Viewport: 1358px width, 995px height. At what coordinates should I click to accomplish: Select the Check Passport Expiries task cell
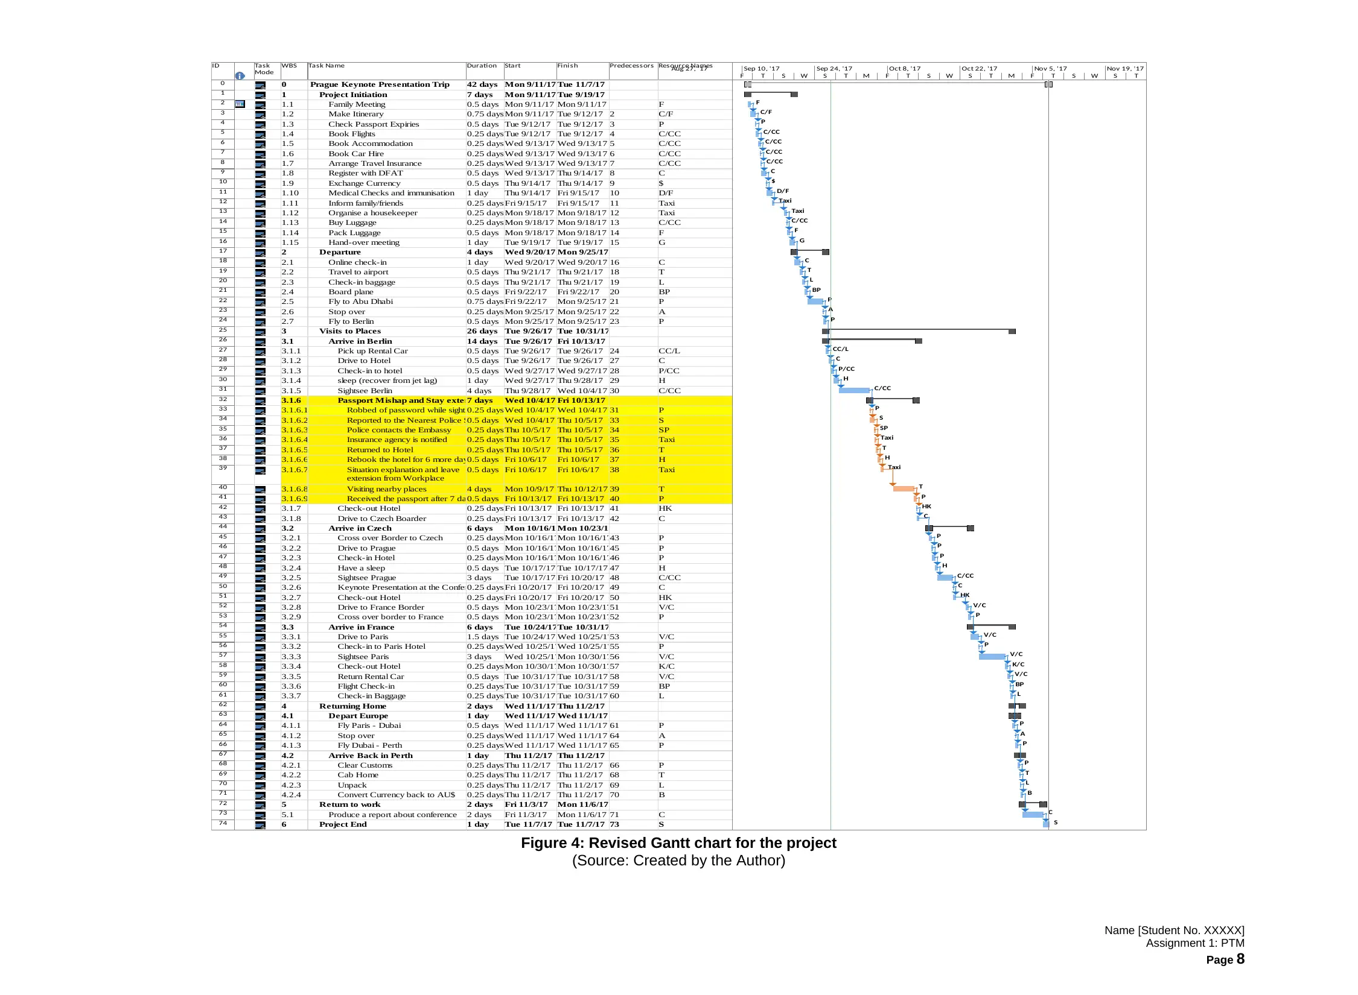[374, 125]
